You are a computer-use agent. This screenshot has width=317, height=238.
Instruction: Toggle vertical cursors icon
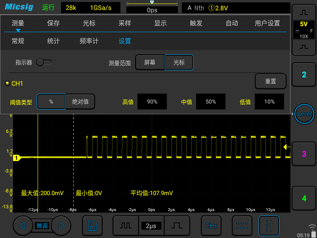[269, 226]
